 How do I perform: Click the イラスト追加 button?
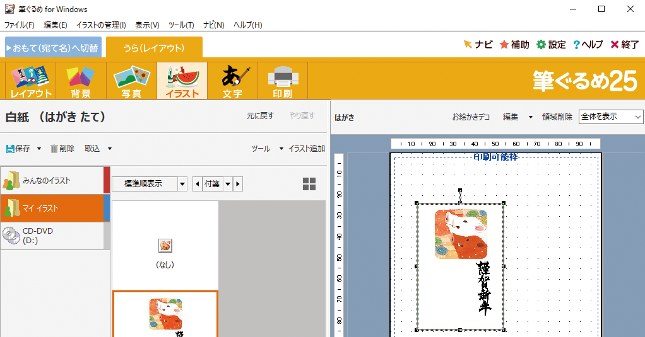click(x=307, y=149)
